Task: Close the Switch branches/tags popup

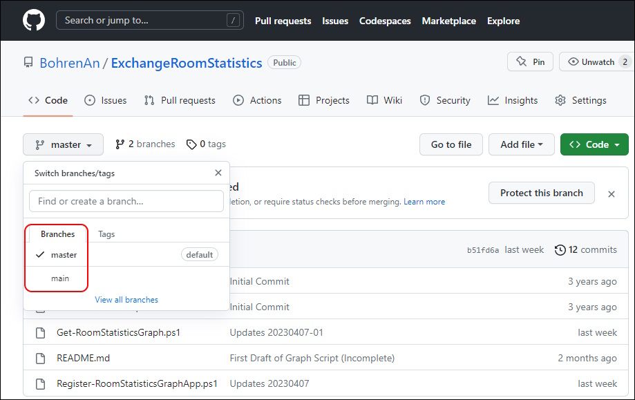Action: coord(218,173)
